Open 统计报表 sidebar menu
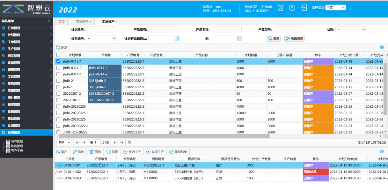This screenshot has height=190, width=388. click(x=26, y=98)
